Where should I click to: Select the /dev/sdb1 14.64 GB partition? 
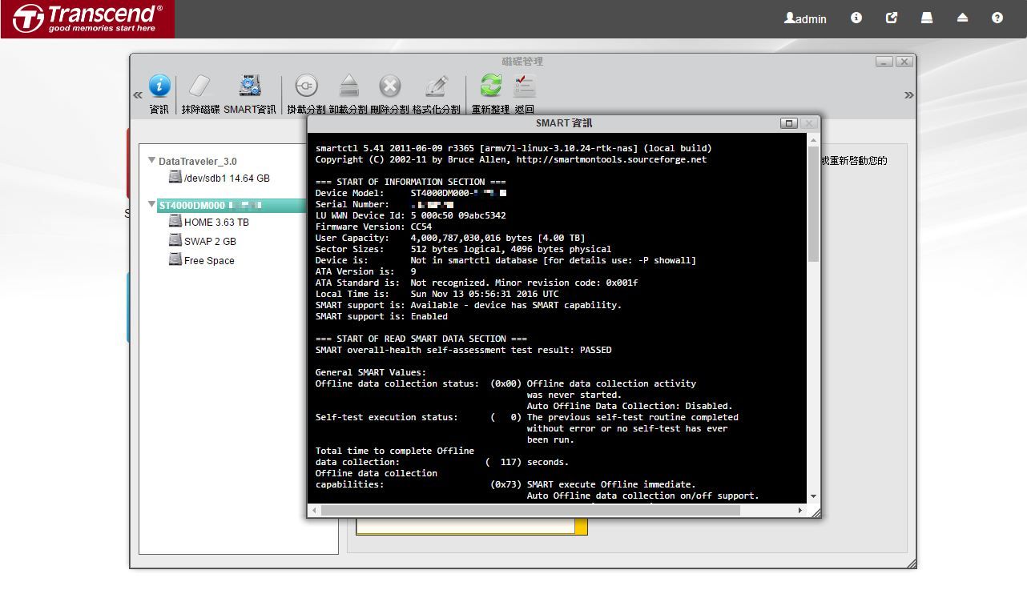coord(219,179)
